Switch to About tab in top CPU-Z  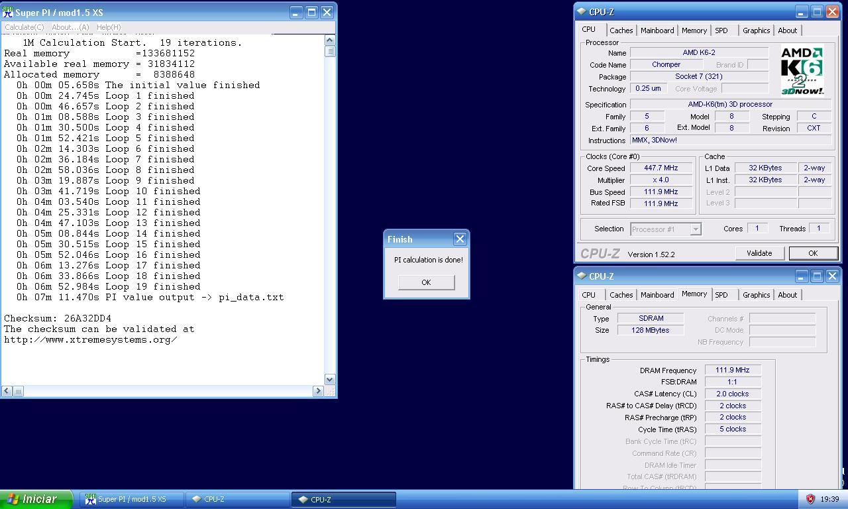(x=788, y=30)
